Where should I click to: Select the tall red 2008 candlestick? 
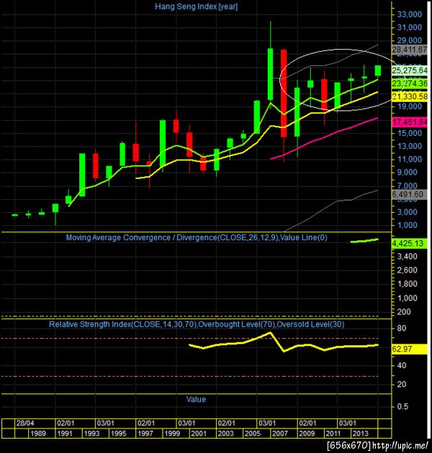pyautogui.click(x=284, y=93)
